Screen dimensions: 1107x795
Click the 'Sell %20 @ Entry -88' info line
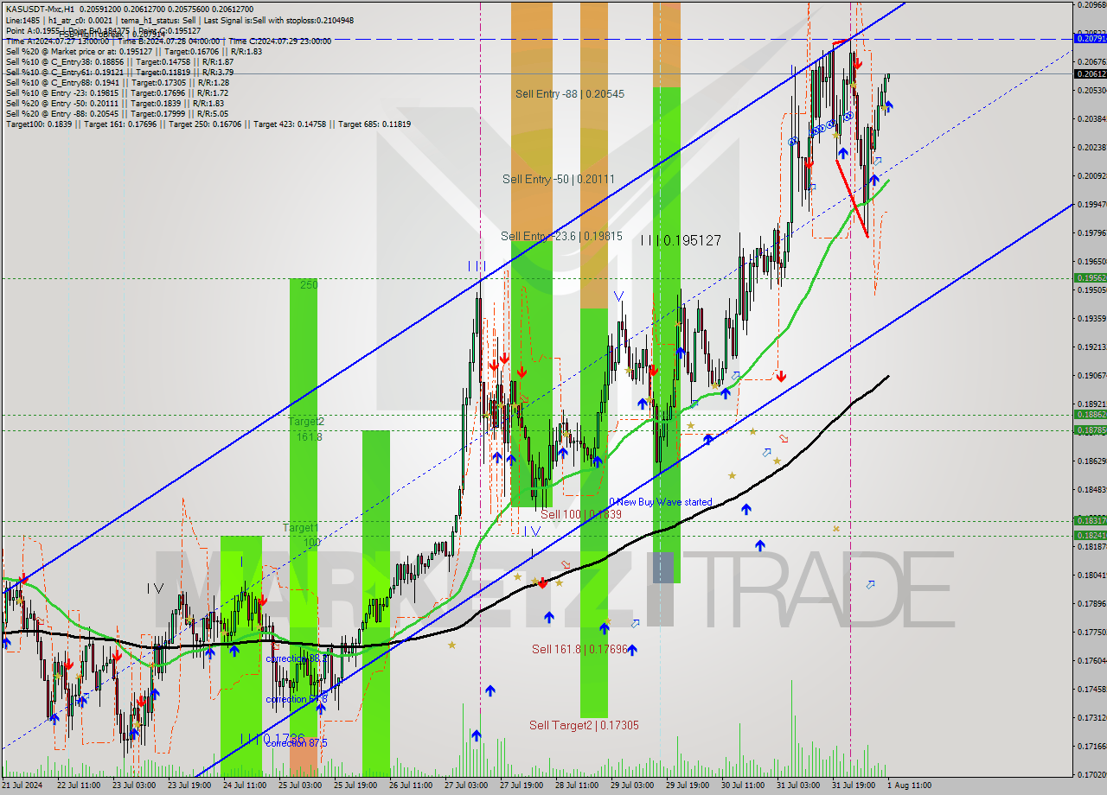117,114
